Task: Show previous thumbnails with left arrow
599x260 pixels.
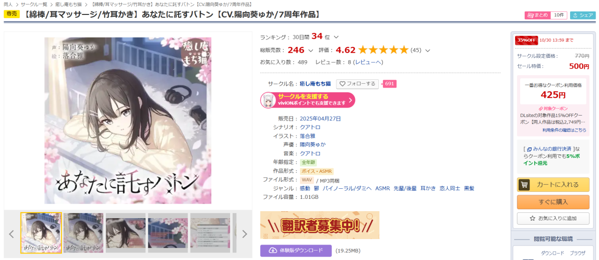Action: (x=11, y=234)
